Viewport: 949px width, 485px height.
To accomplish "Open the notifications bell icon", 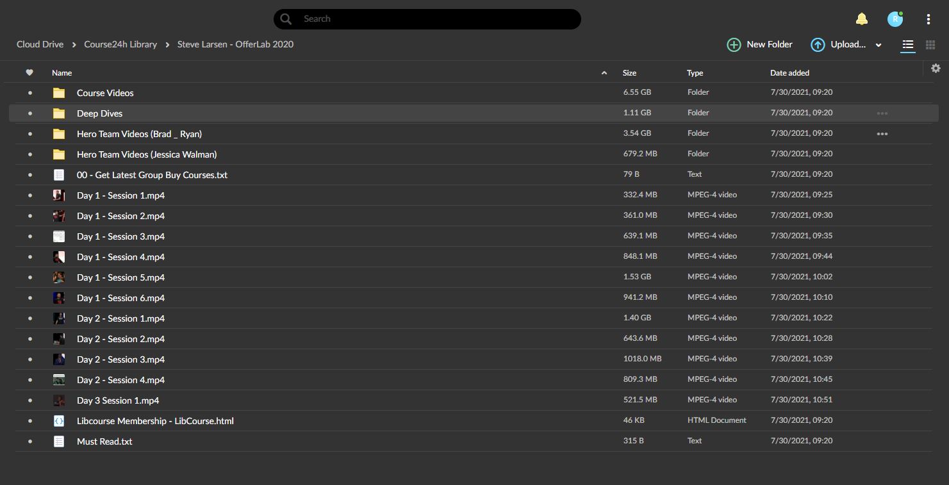I will 862,19.
